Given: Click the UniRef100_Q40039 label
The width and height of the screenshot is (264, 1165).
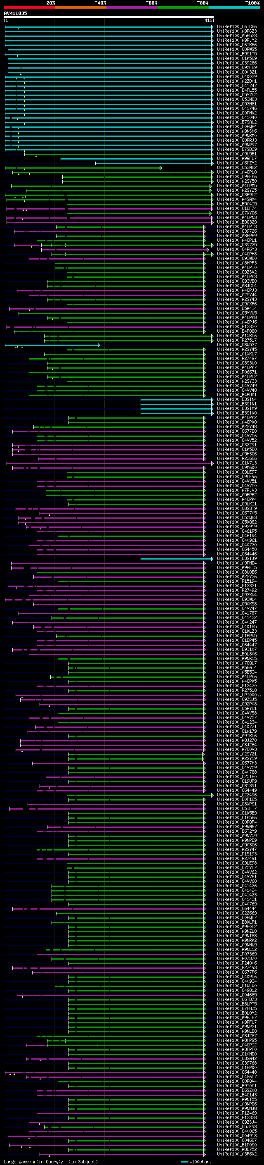Looking at the screenshot, I should point(236,77).
